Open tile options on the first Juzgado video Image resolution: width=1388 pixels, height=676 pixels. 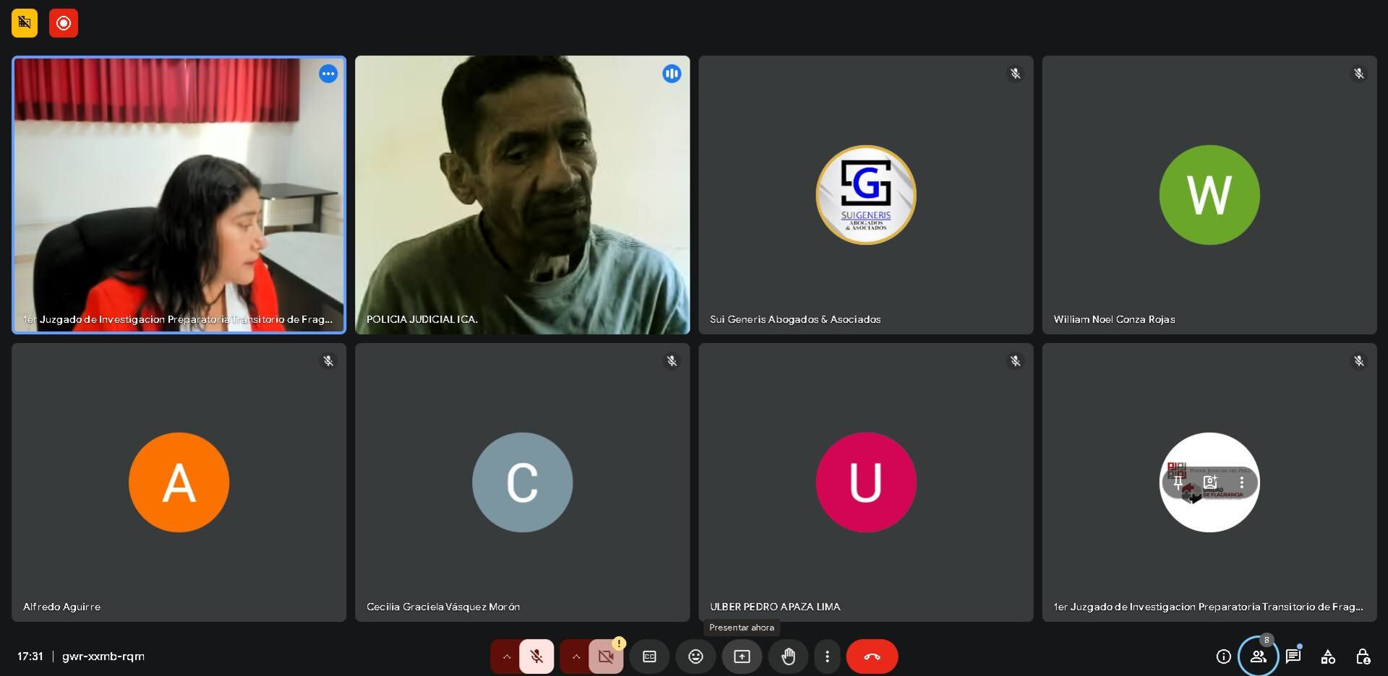tap(328, 74)
